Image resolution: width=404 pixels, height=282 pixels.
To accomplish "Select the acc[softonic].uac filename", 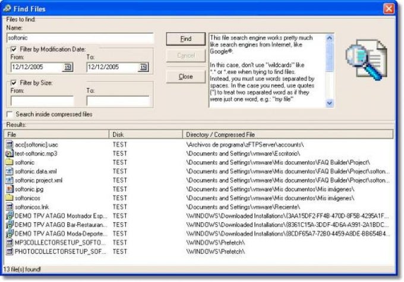I will [36, 145].
